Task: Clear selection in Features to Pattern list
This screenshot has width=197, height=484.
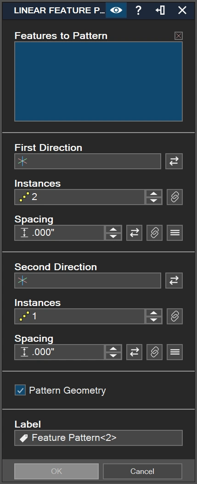Action: coord(179,36)
